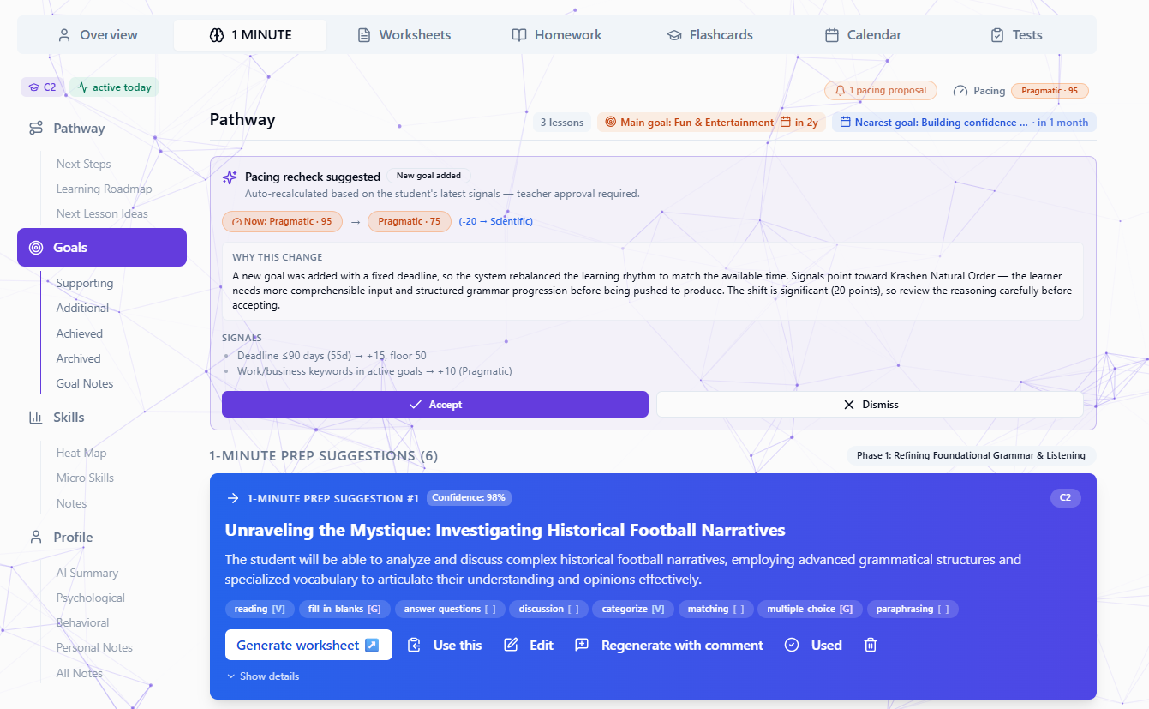1149x709 pixels.
Task: Click the trash icon on suggestion #1
Action: click(871, 645)
